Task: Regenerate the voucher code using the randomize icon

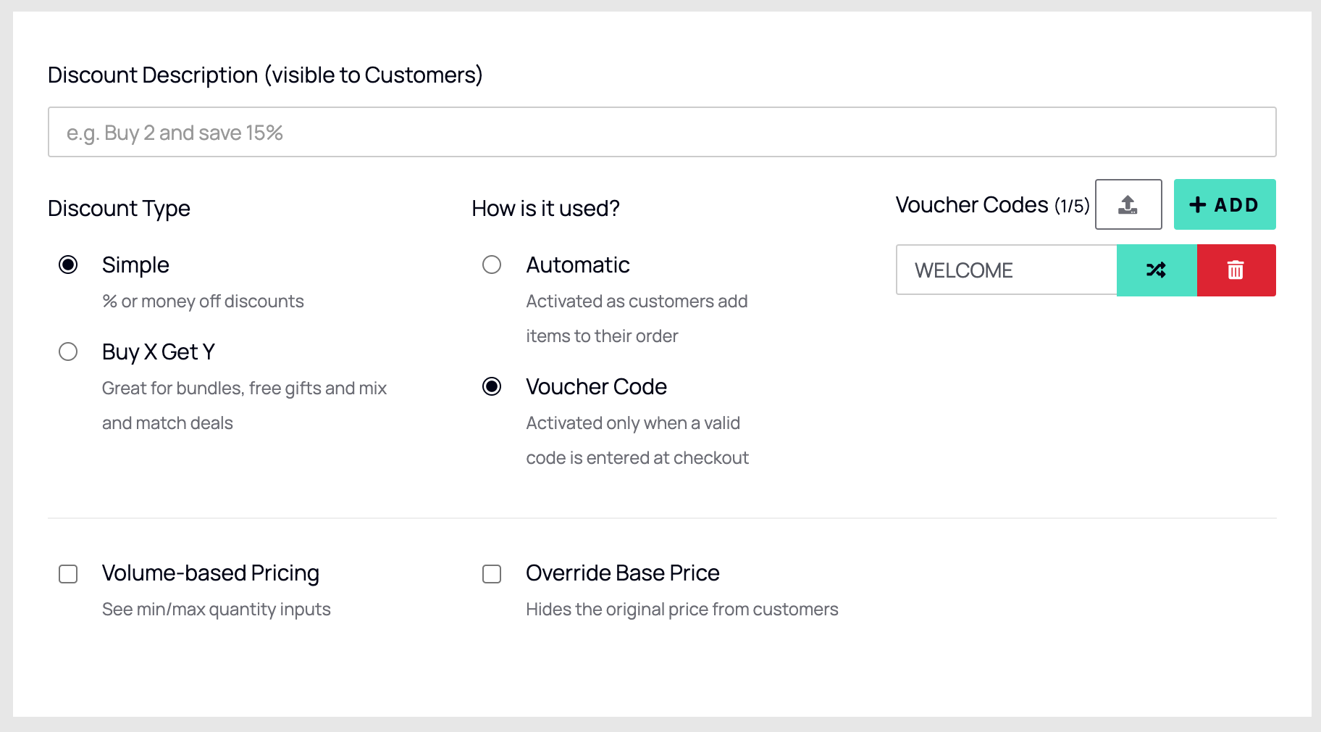Action: (x=1157, y=270)
